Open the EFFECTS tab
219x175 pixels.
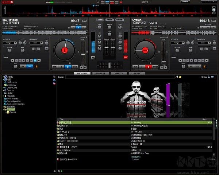tap(119, 73)
